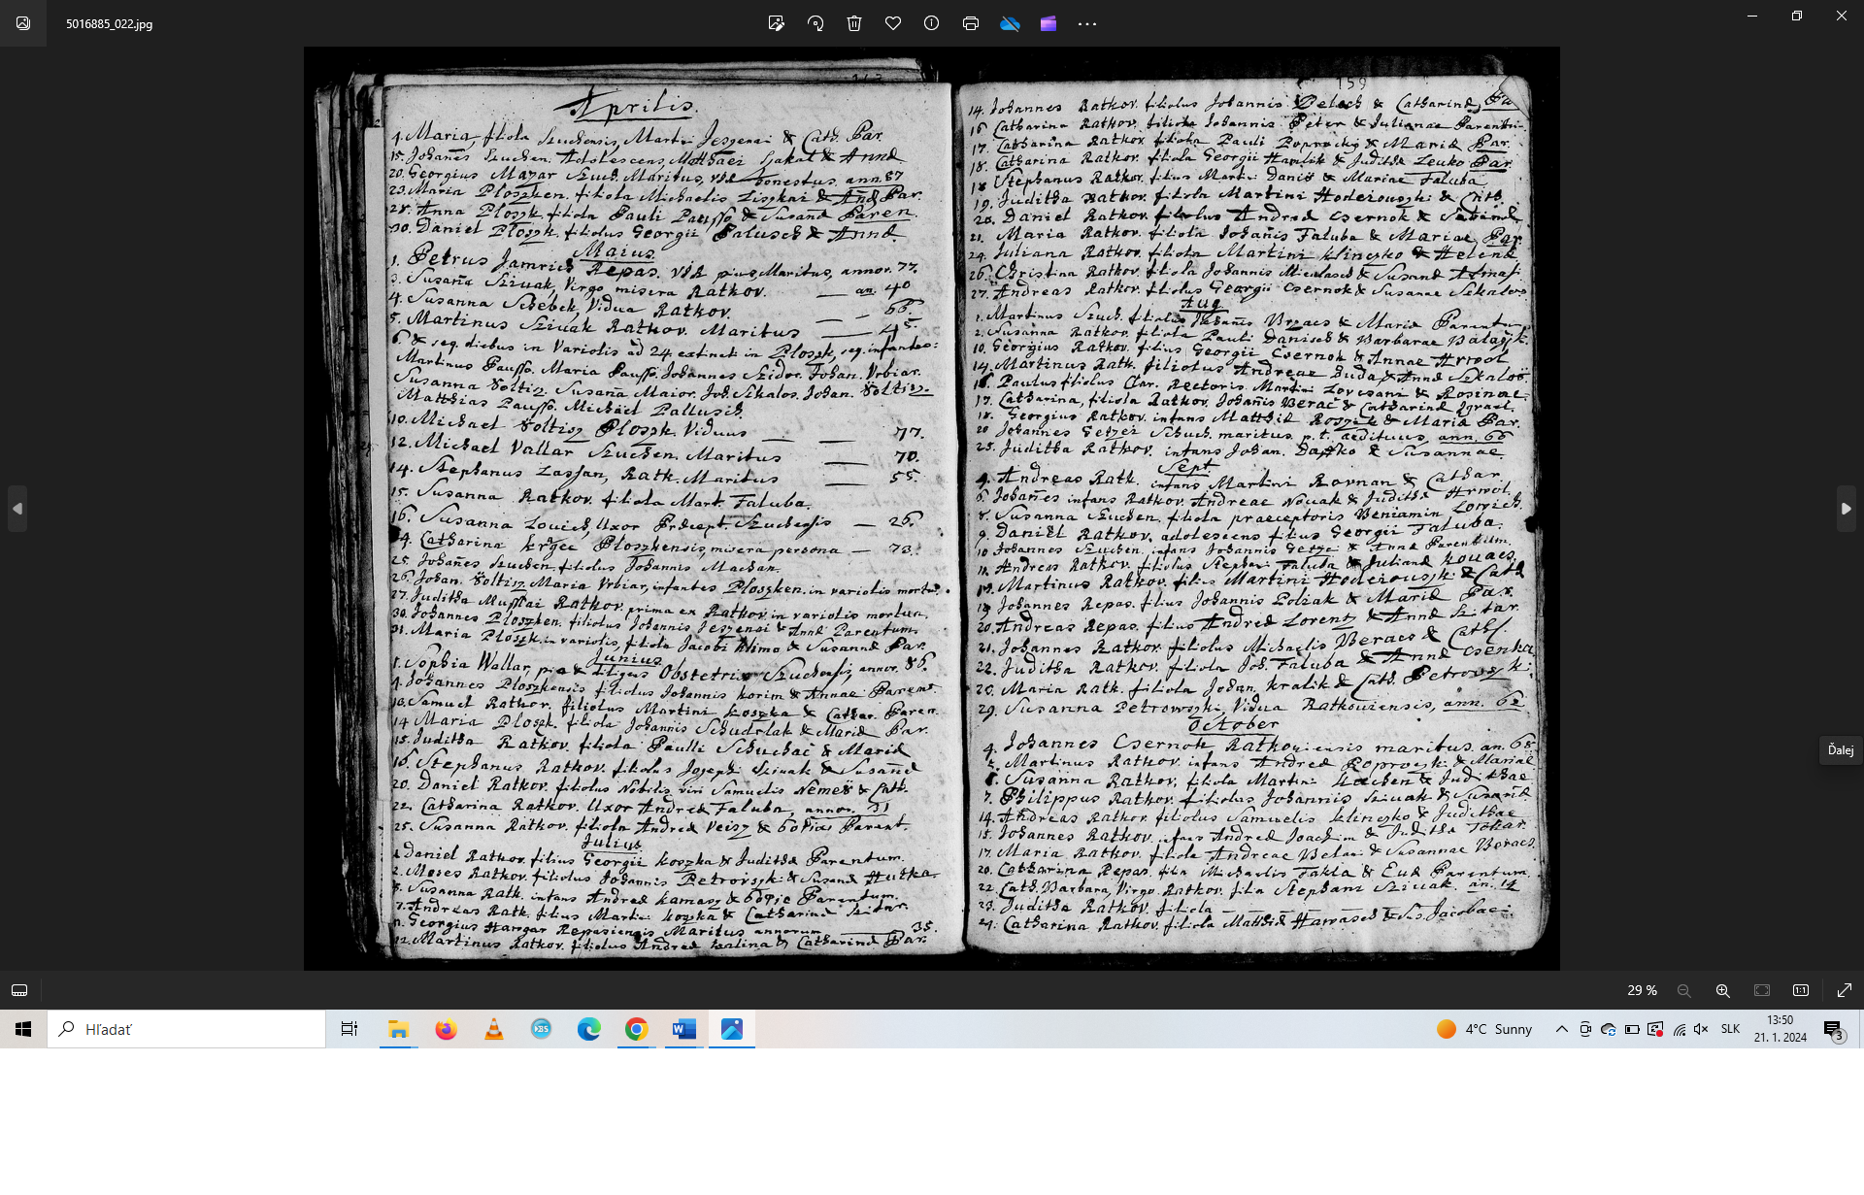Viewport: 1864px width, 1195px height.
Task: Open the Edit image tool
Action: click(x=776, y=23)
